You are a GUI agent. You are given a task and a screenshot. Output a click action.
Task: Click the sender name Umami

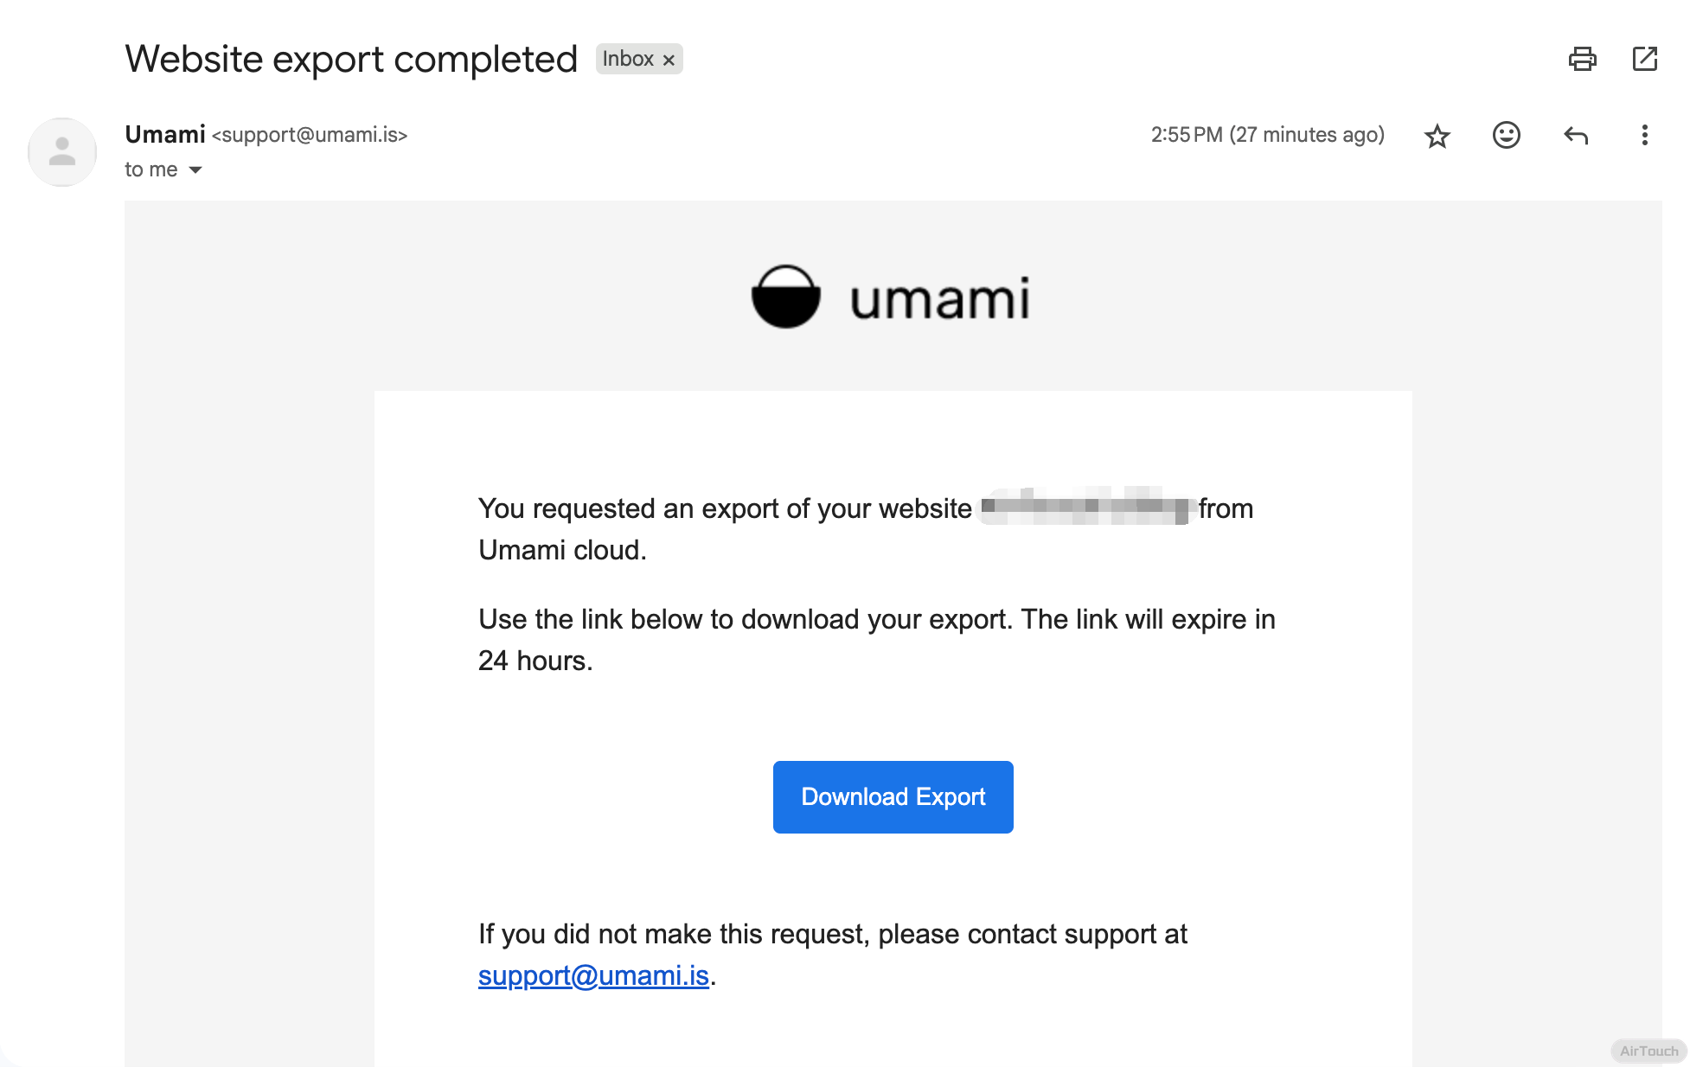165,134
